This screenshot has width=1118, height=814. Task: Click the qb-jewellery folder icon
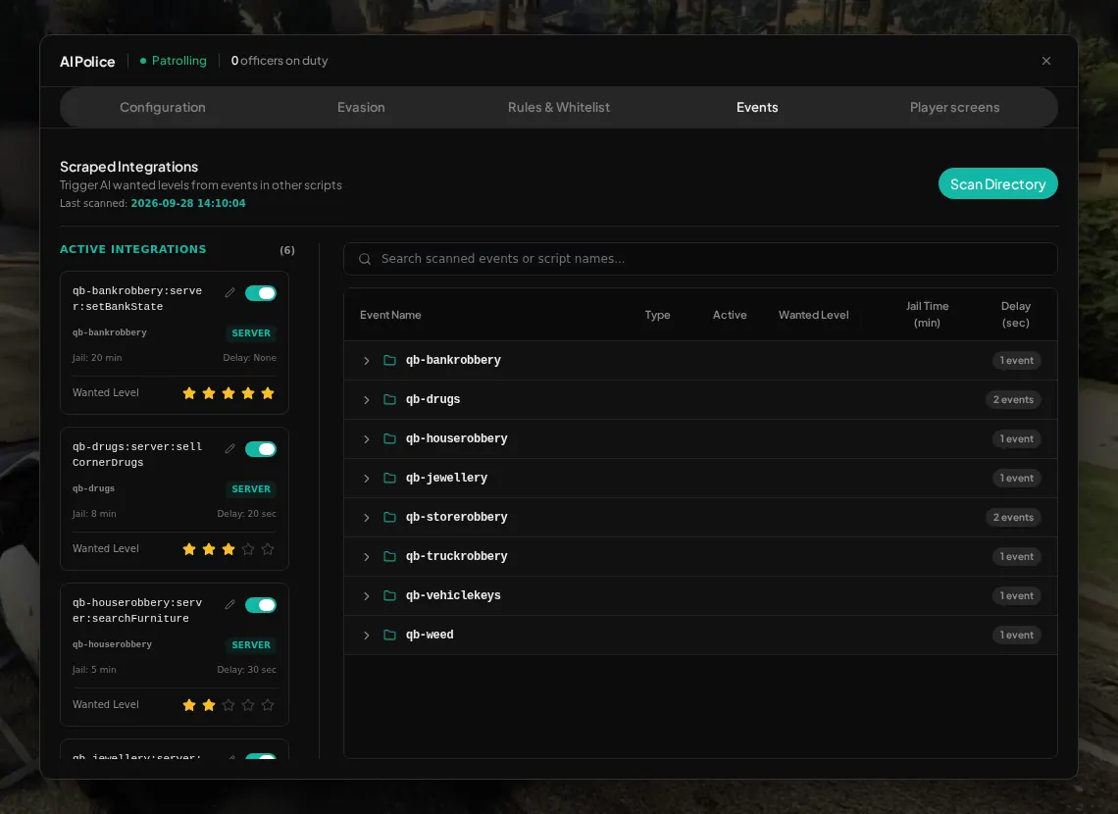(389, 478)
